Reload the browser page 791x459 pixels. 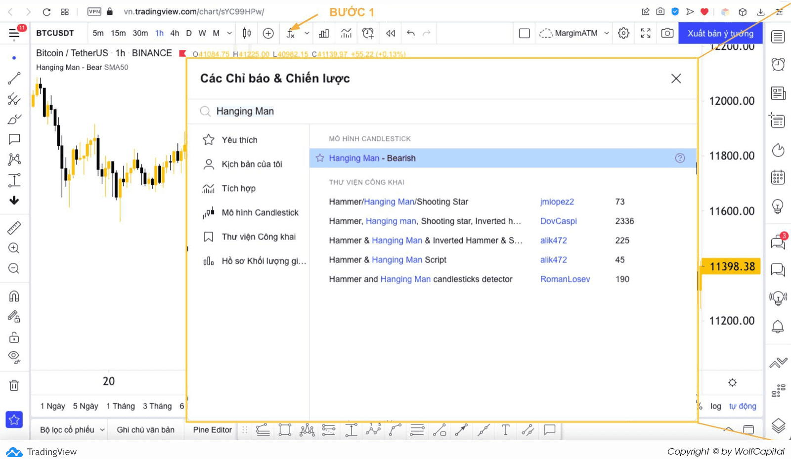click(x=46, y=11)
